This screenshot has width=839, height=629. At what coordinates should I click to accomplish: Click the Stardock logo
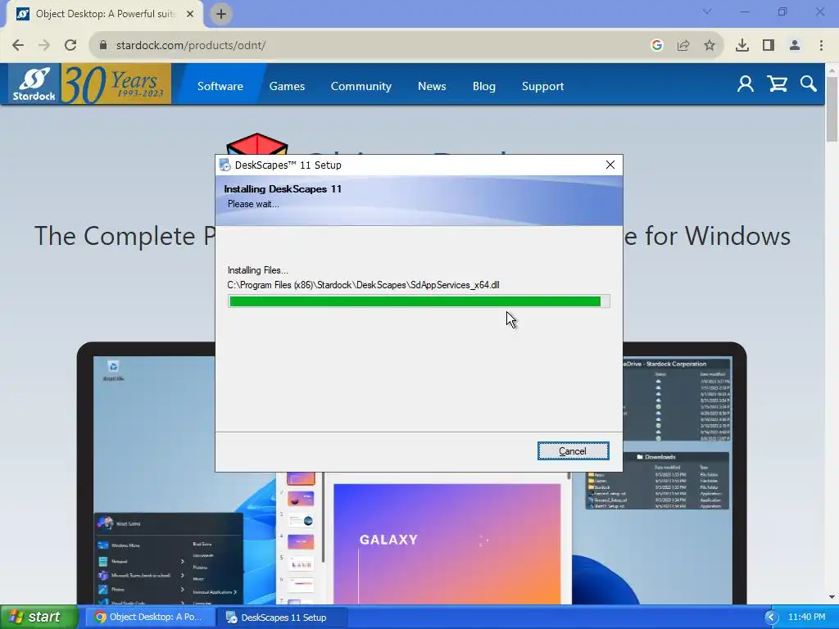[34, 84]
